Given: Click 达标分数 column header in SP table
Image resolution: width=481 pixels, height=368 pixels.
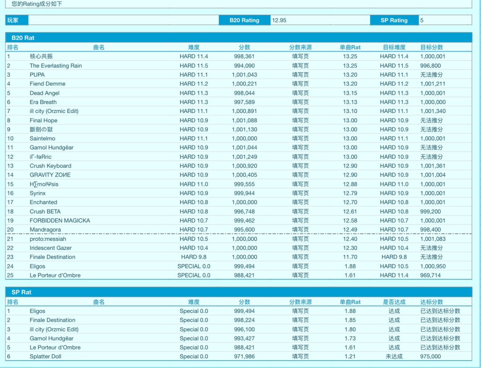Looking at the screenshot, I should click(x=431, y=302).
